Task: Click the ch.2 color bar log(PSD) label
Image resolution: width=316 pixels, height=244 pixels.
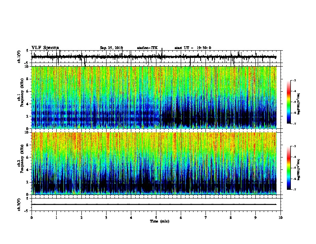Action: coord(298,169)
